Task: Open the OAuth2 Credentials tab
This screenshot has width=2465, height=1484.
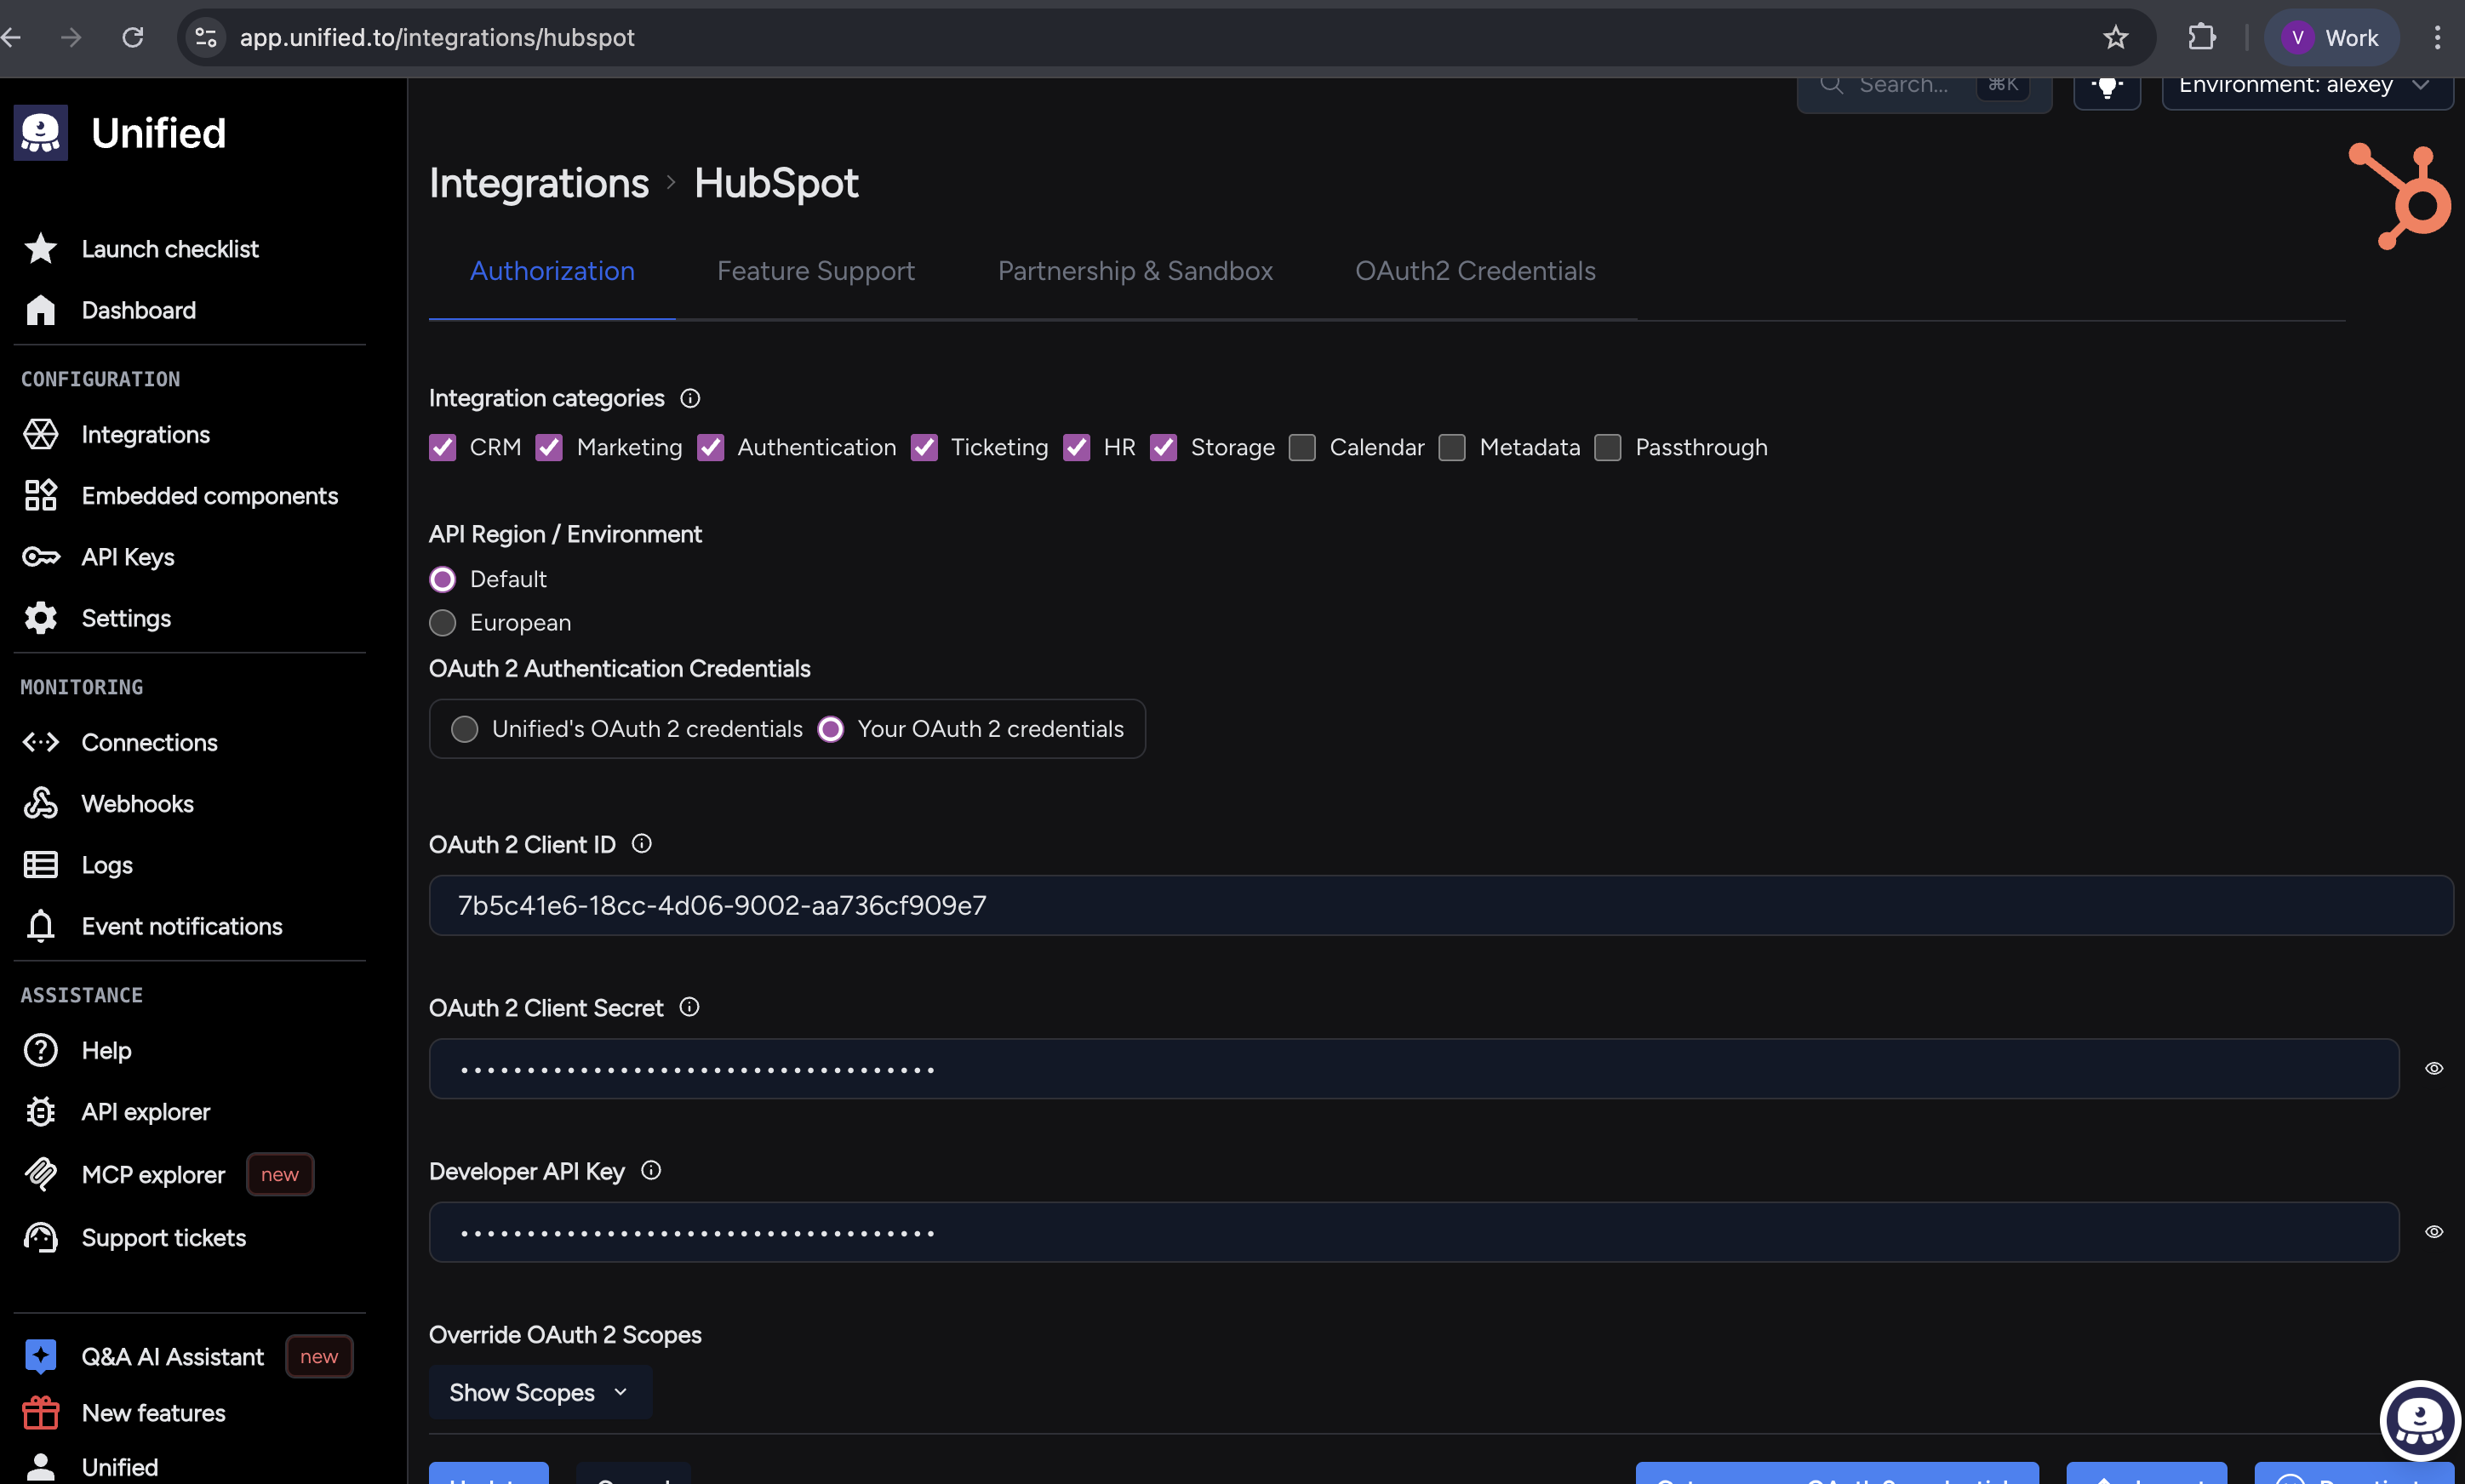Action: 1474,271
